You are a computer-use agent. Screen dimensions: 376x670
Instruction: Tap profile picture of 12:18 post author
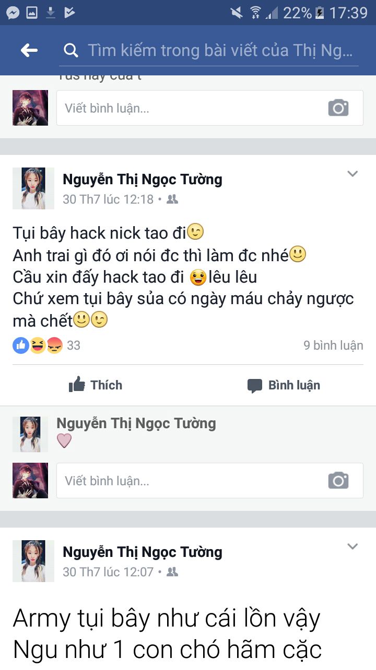point(33,188)
